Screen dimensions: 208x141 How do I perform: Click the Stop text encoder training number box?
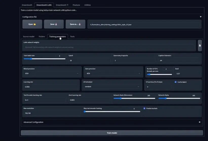click(135, 109)
